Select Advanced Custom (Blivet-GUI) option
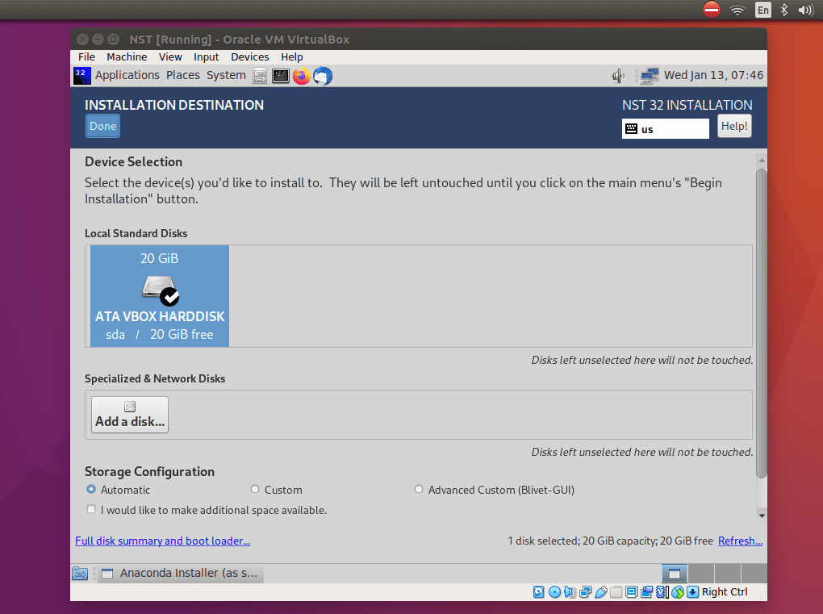Image resolution: width=823 pixels, height=614 pixels. pos(419,489)
